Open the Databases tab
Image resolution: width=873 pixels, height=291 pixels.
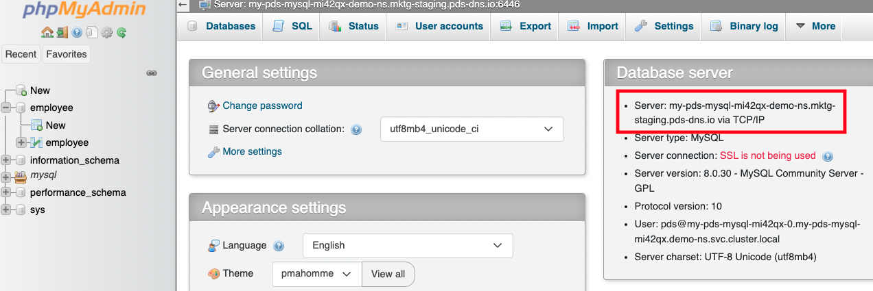pos(221,26)
